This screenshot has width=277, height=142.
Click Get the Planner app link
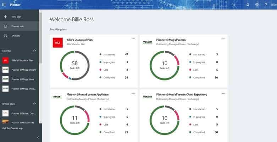[12, 128]
